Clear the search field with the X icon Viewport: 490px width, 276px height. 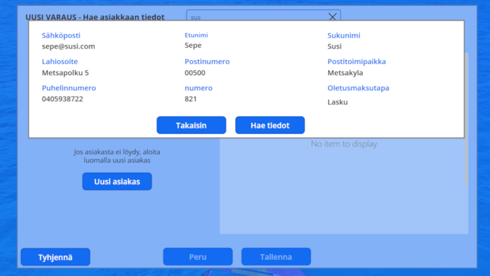click(332, 17)
